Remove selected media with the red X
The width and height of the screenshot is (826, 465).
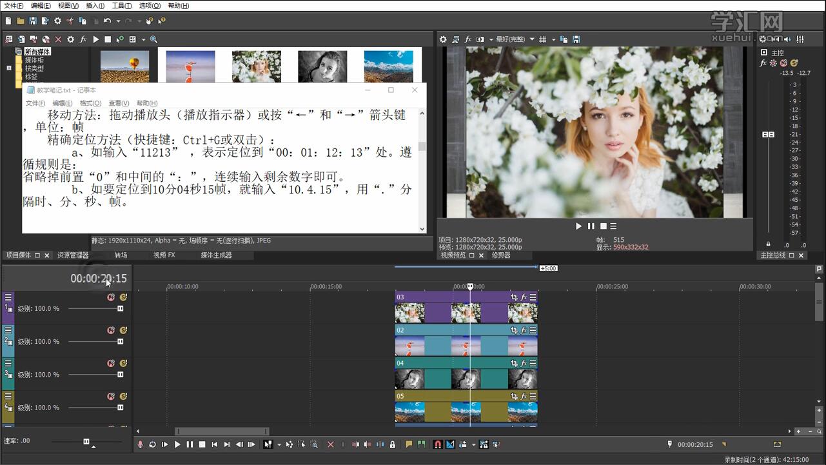pyautogui.click(x=58, y=39)
